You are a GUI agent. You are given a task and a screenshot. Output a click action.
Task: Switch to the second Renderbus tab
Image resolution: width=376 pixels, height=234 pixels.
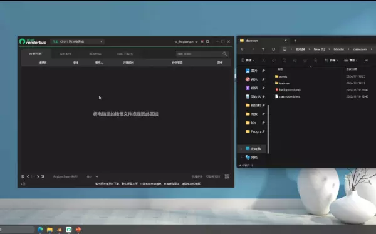pos(65,54)
